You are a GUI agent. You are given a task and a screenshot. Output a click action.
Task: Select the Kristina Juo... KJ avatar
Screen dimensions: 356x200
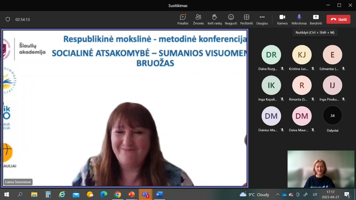tap(302, 55)
